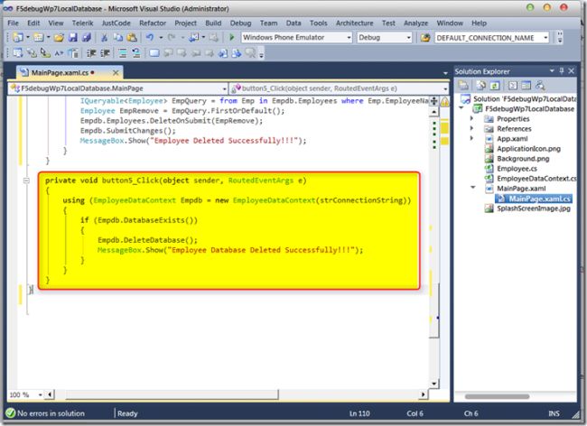Image resolution: width=587 pixels, height=426 pixels.
Task: Open the 100 % zoom level dropdown
Action: click(x=40, y=394)
